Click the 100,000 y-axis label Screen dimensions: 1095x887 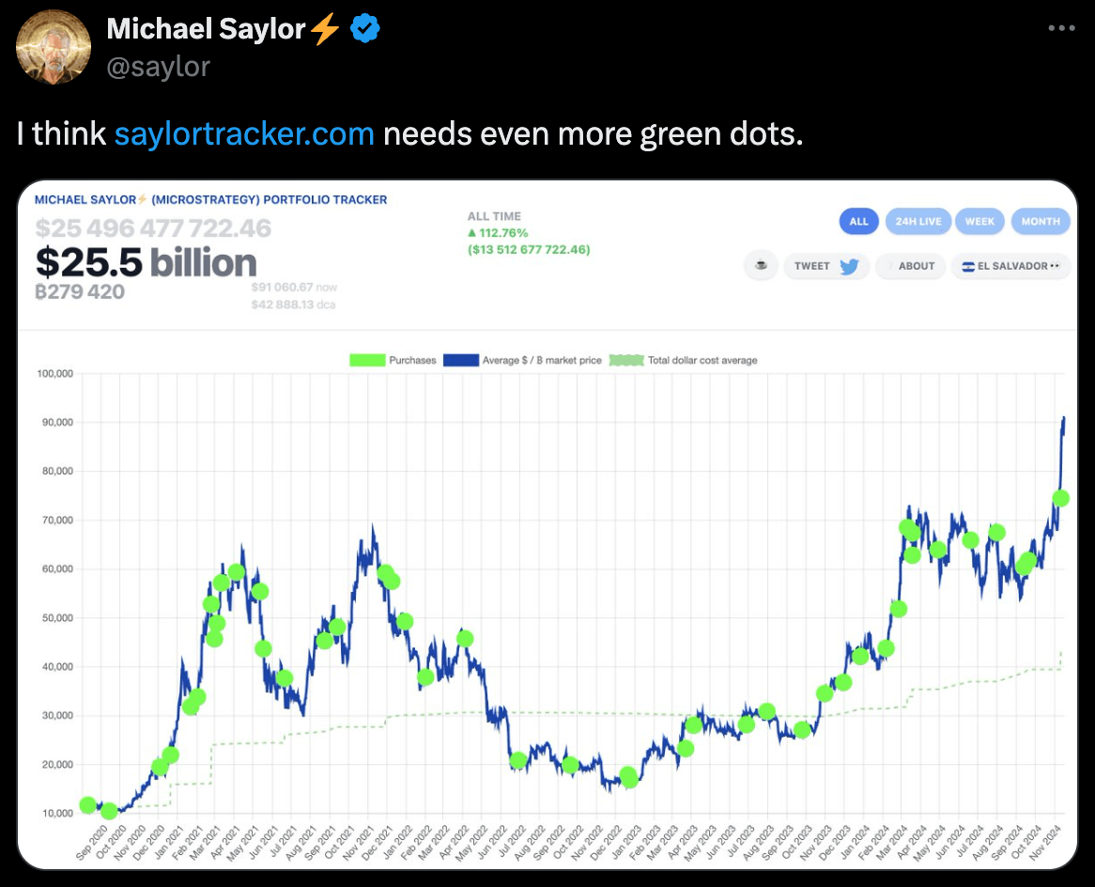pos(55,374)
